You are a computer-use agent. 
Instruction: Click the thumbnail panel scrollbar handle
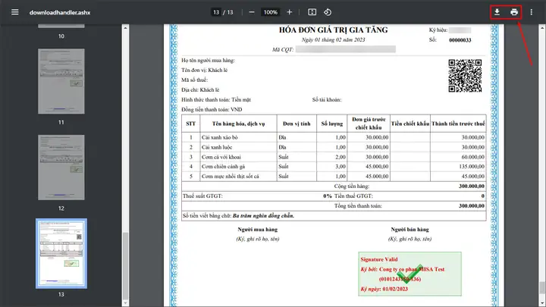(125, 265)
